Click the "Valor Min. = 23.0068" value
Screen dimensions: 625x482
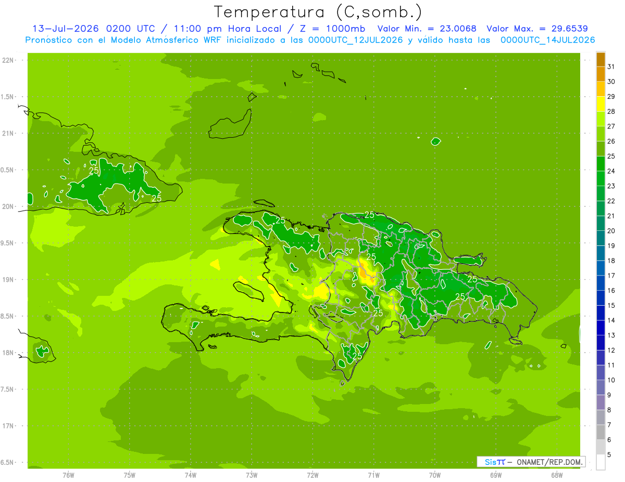pos(427,29)
